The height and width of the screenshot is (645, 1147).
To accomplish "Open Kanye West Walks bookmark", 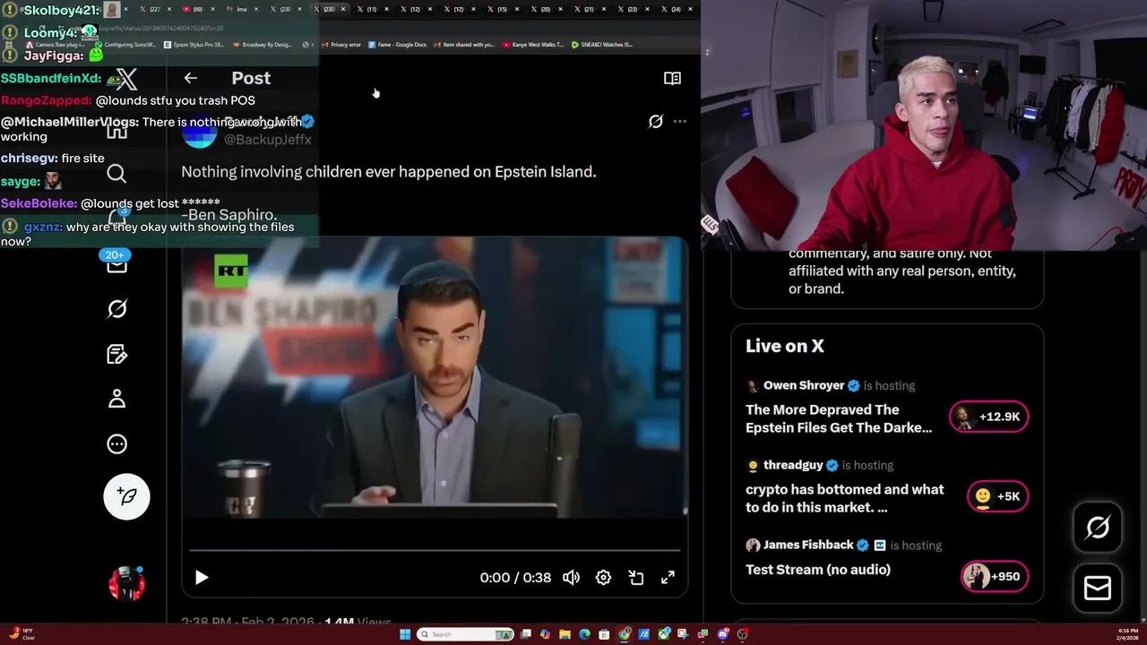I will tap(535, 45).
